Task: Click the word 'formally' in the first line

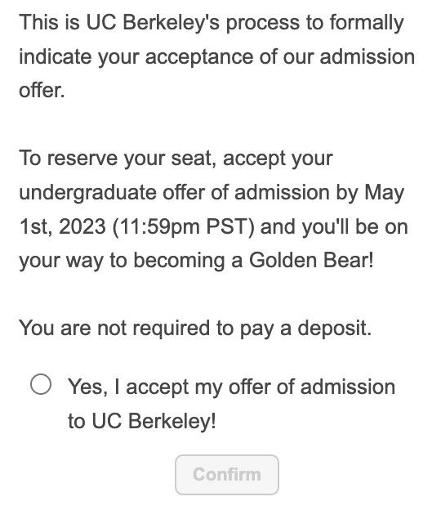Action: tap(367, 23)
